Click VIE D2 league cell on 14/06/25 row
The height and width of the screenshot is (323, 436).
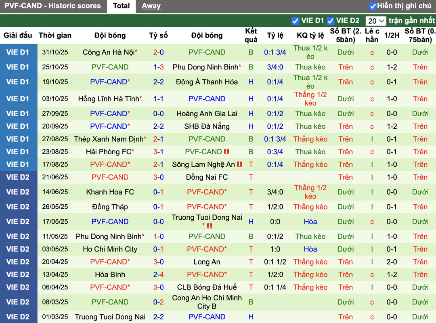[18, 192]
